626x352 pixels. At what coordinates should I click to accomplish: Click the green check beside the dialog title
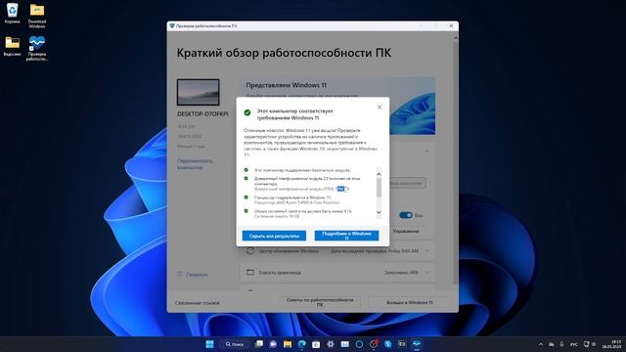[247, 113]
